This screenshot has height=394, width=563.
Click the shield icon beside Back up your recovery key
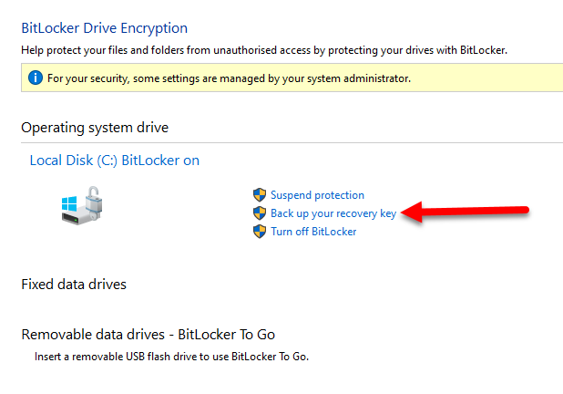point(260,213)
